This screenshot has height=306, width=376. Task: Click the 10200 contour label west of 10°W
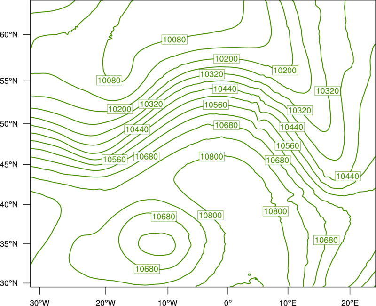[x=120, y=109]
